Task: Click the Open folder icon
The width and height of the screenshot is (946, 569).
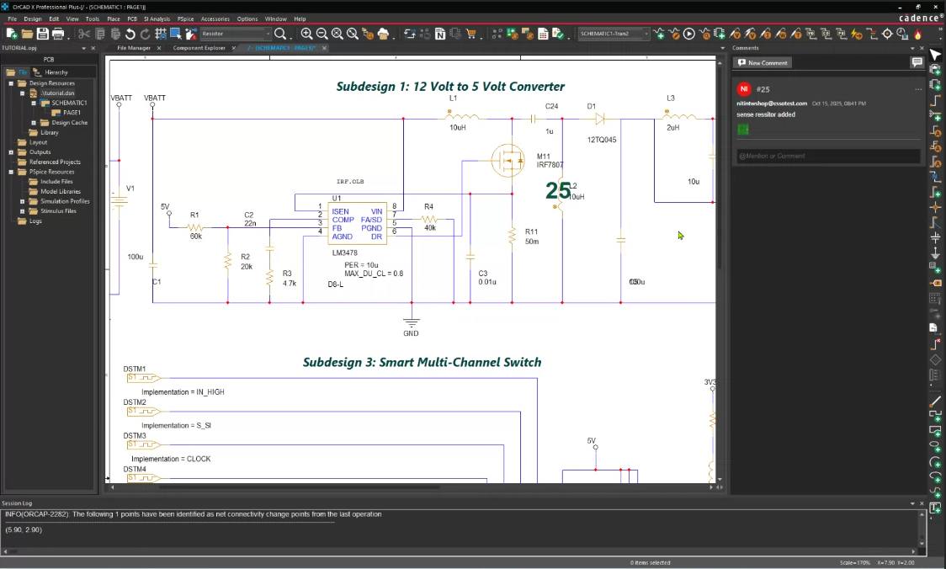Action: [27, 34]
